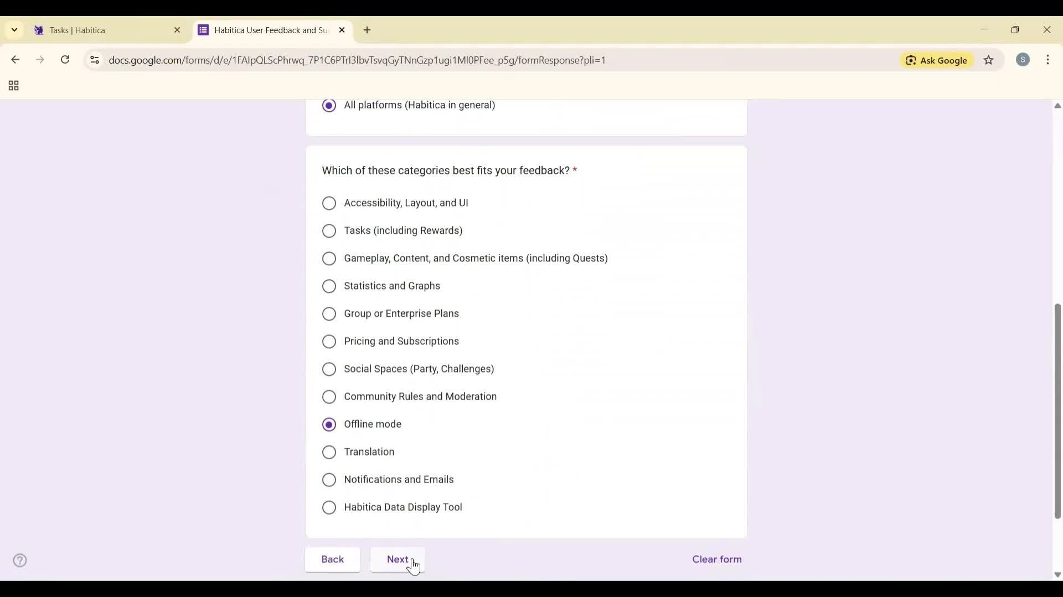Screen dimensions: 1063x597
Task: Reload the current page
Action: point(65,60)
